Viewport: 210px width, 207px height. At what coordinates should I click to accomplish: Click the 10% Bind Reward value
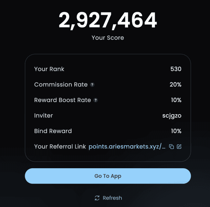click(x=176, y=131)
